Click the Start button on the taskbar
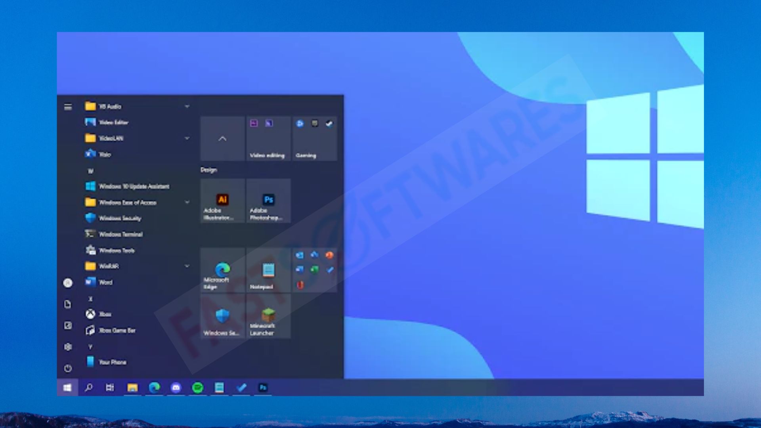 pos(67,388)
